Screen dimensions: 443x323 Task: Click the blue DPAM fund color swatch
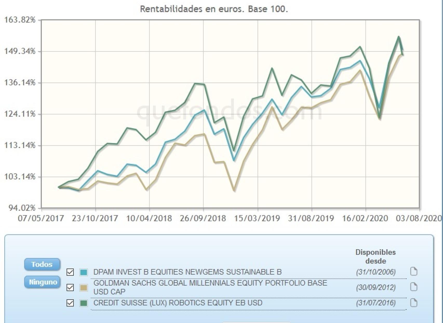click(x=84, y=272)
